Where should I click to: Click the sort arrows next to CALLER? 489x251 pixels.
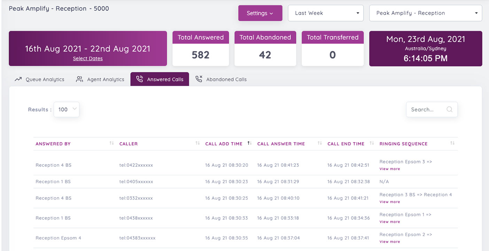point(197,143)
